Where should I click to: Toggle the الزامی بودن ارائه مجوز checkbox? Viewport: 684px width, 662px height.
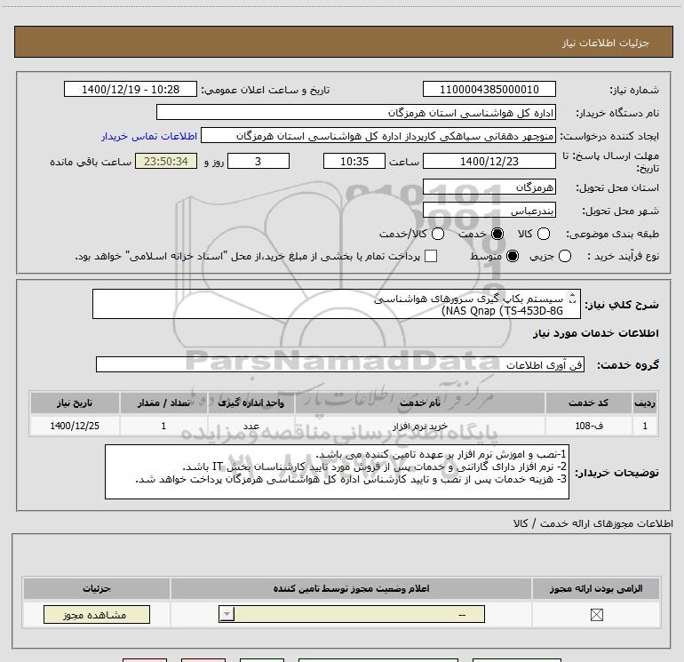[x=596, y=615]
